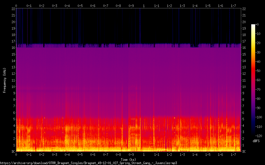Click the '5' tick on the left frequency axis
Viewport: 265px width, 165px height.
click(x=13, y=119)
